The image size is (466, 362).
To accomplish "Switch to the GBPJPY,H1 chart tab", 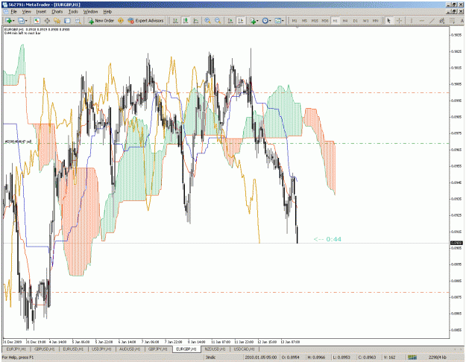I will 158,349.
